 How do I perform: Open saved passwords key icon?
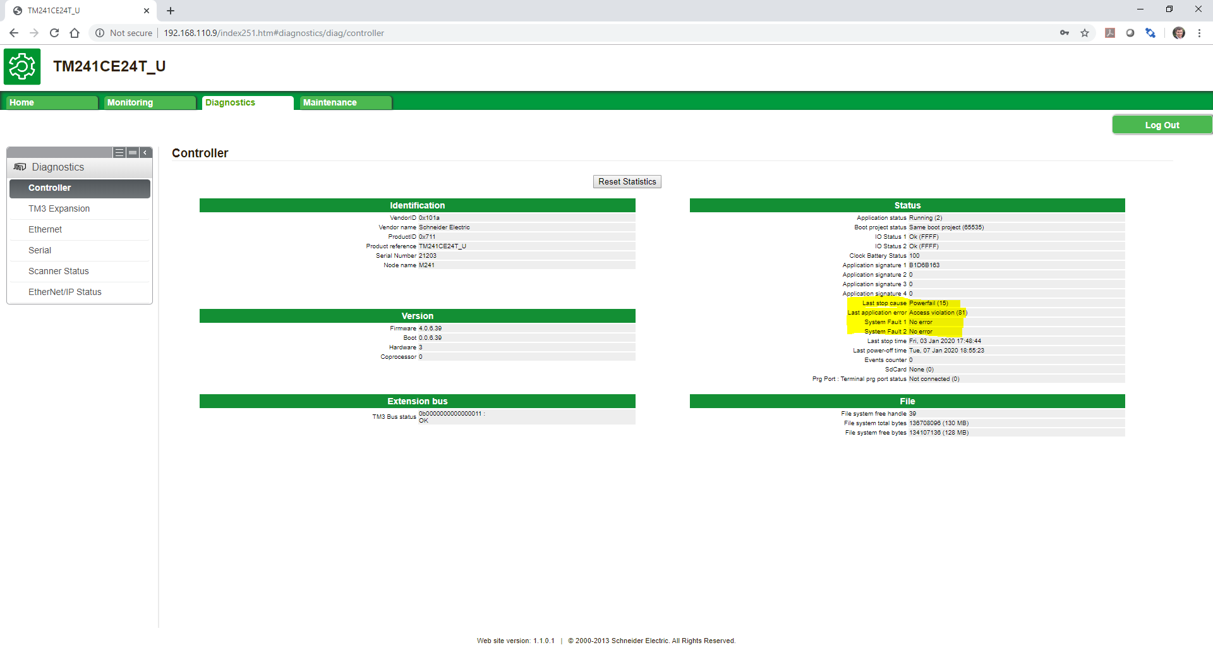tap(1065, 33)
